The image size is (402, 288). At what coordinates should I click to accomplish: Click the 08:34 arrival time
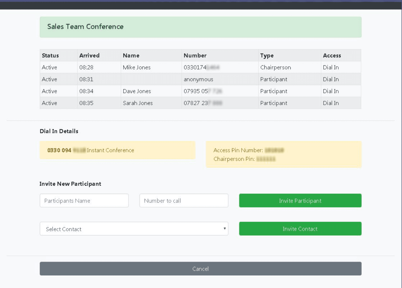tap(86, 91)
